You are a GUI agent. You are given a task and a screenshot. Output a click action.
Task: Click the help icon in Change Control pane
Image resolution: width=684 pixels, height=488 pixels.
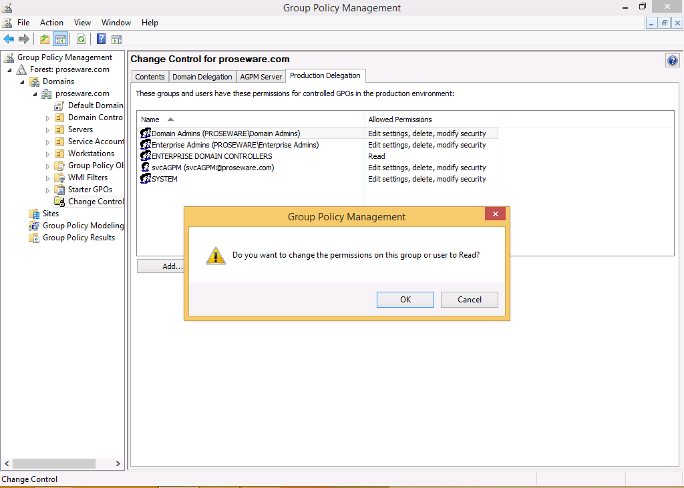point(672,61)
